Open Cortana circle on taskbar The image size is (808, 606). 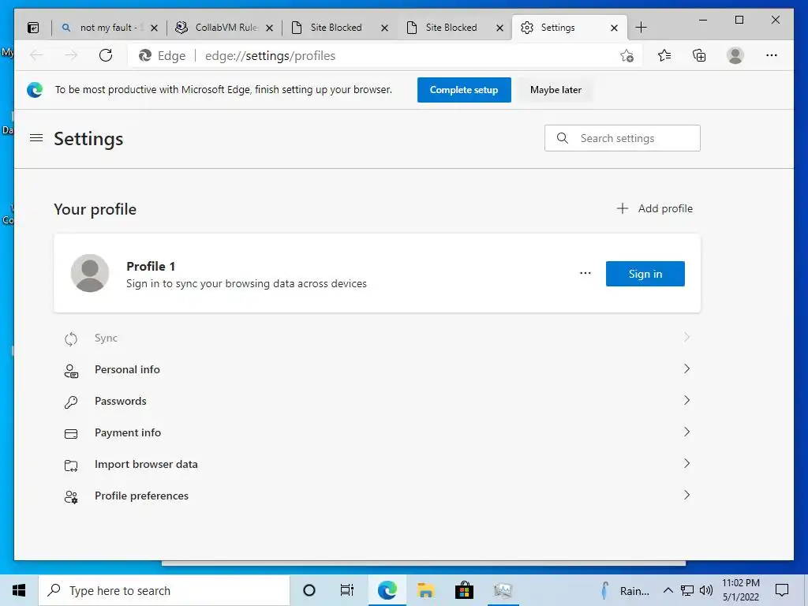pos(309,590)
